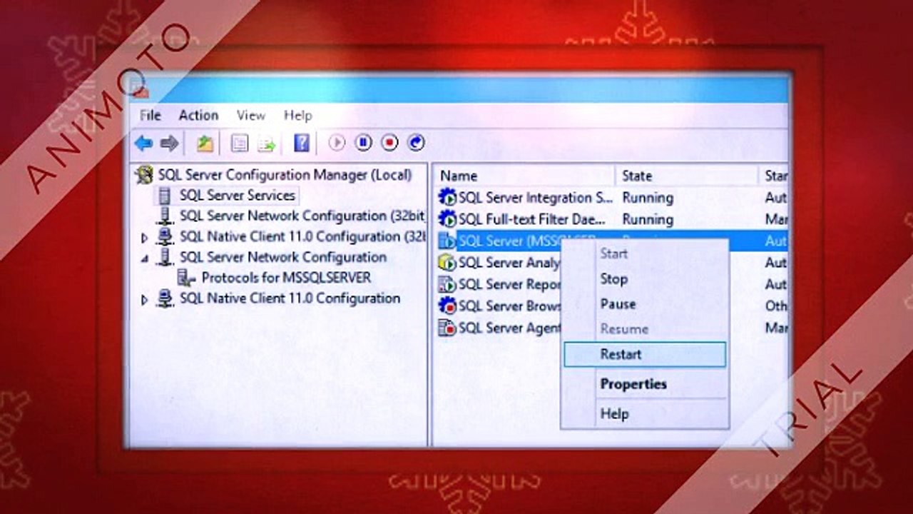The image size is (913, 514).
Task: Open the File menu
Action: click(x=151, y=115)
